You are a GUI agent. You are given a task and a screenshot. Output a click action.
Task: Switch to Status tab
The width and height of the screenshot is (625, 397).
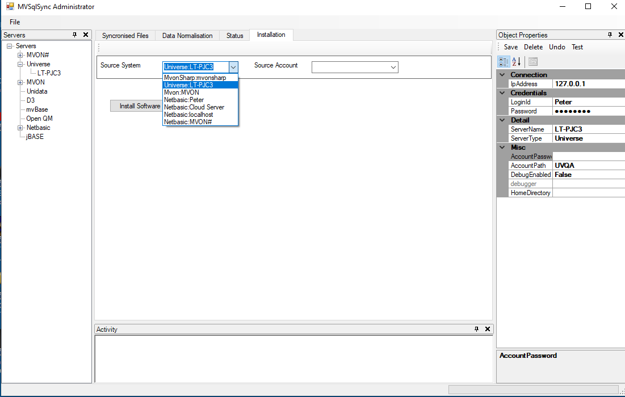pyautogui.click(x=235, y=35)
